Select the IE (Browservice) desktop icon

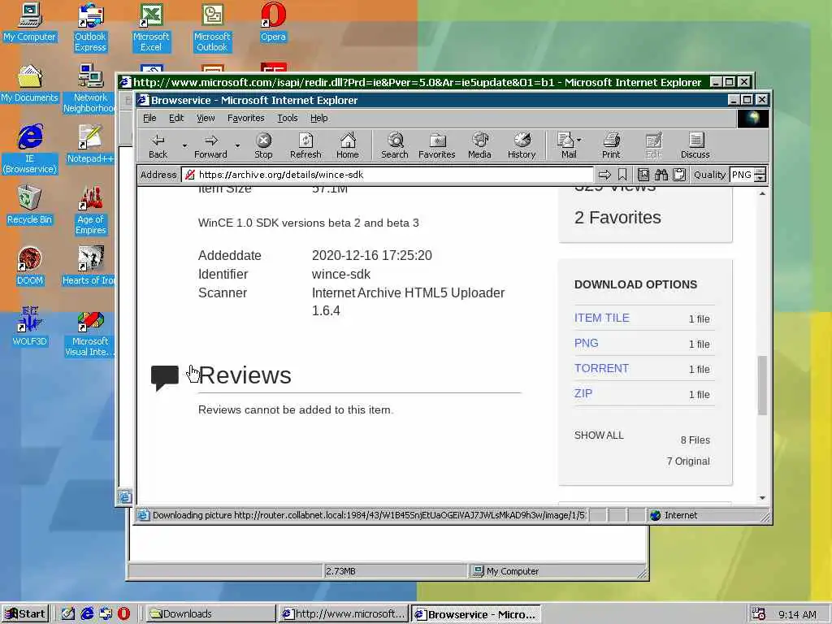click(x=30, y=149)
